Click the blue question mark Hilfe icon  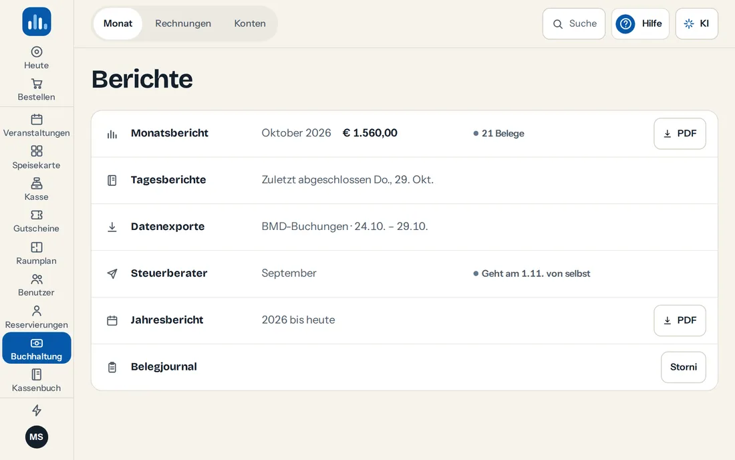coord(625,23)
